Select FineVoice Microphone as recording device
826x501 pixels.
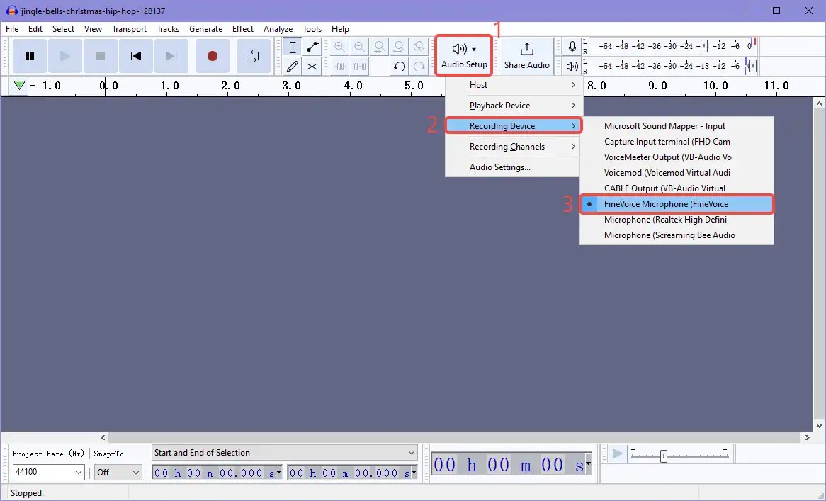coord(664,203)
